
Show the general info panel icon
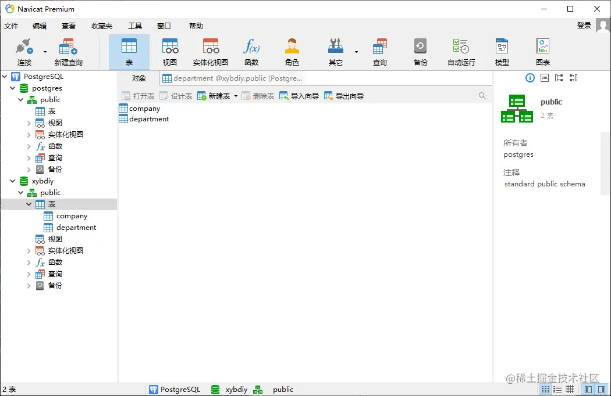[x=530, y=78]
